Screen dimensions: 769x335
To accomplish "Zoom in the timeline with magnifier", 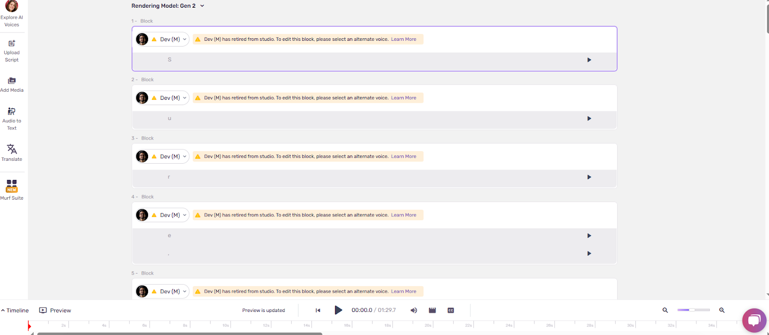I will pos(722,310).
